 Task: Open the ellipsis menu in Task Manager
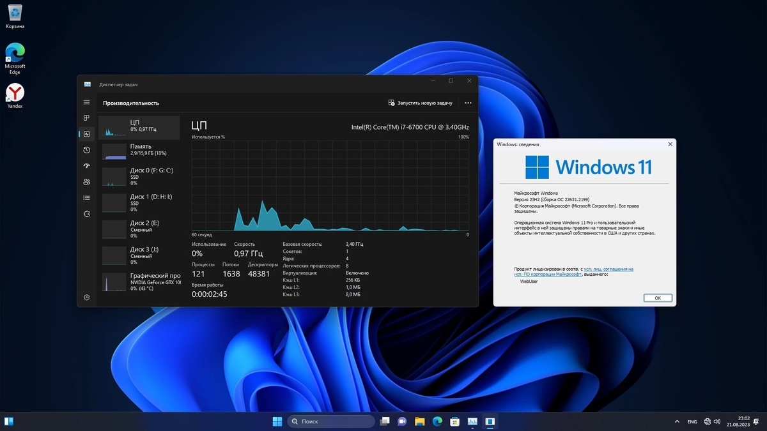468,102
